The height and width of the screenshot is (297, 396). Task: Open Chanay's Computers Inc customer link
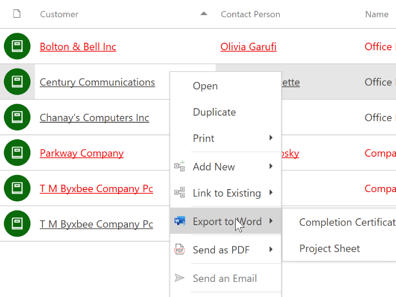pos(94,118)
